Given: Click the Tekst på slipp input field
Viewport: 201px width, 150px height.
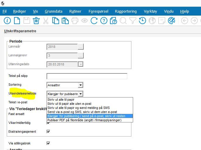Looking at the screenshot, I should (87, 76).
